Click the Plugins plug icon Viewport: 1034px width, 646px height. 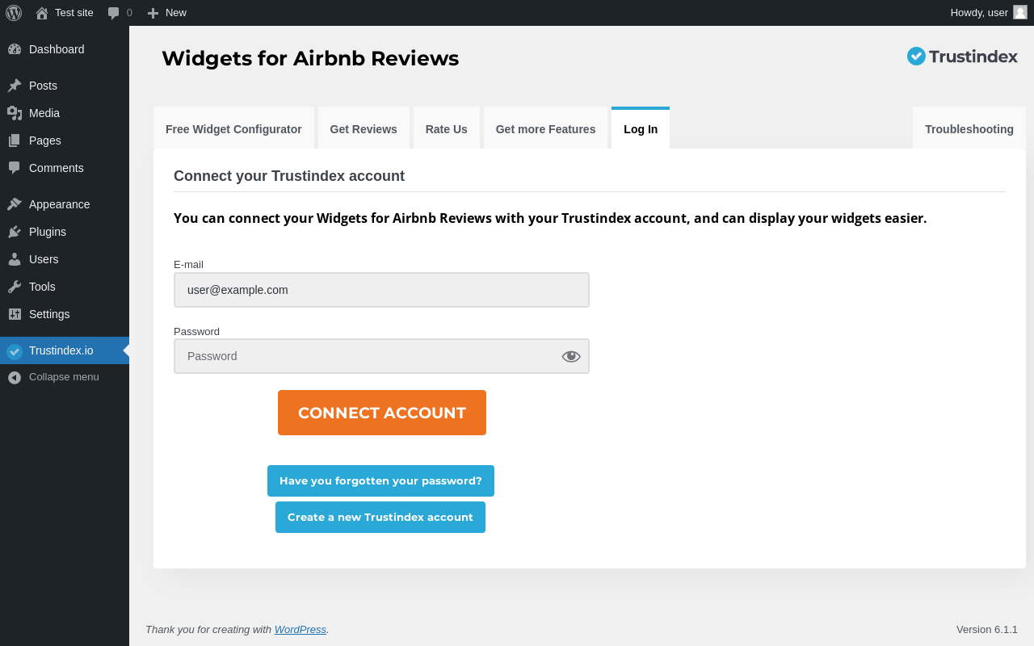pyautogui.click(x=15, y=232)
